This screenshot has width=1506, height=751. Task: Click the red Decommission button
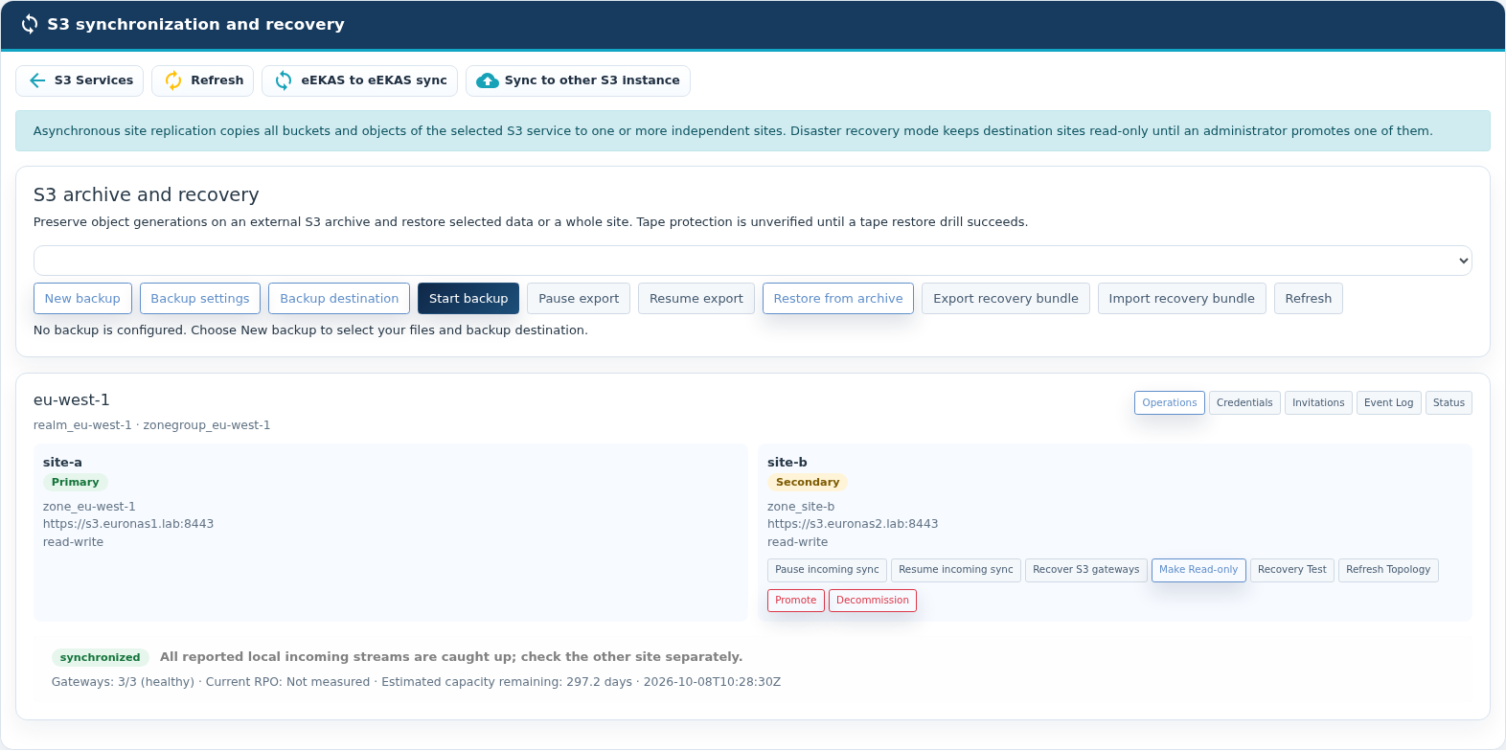(873, 601)
